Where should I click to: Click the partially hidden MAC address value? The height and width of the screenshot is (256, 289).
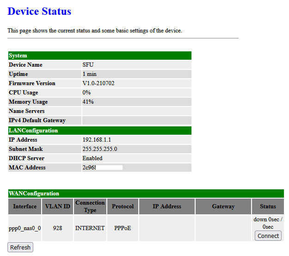[x=89, y=168]
